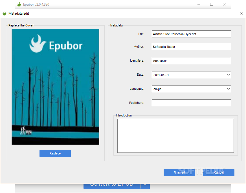Click inside the Introduction text area

click(175, 136)
